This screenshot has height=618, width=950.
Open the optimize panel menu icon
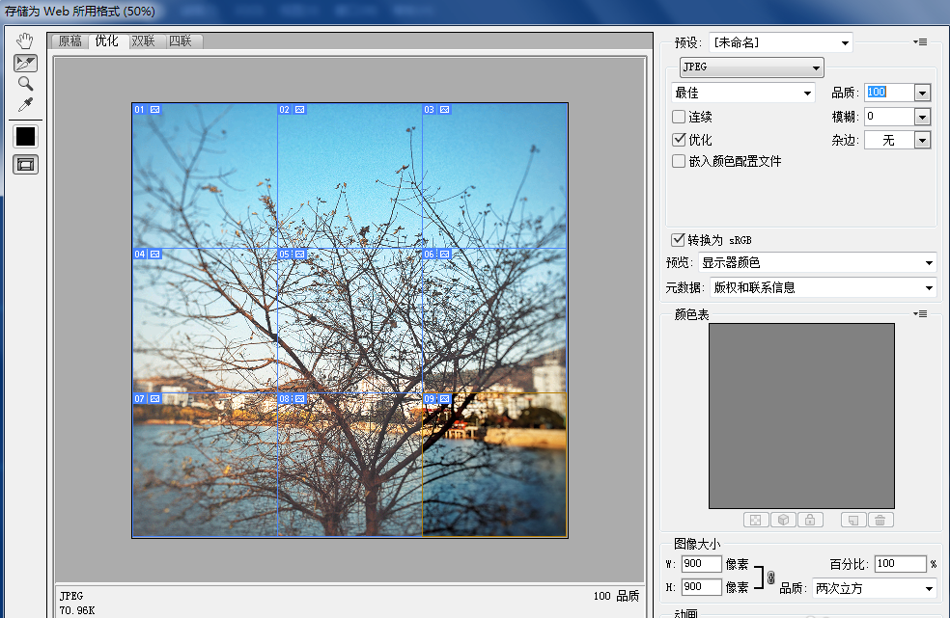920,42
